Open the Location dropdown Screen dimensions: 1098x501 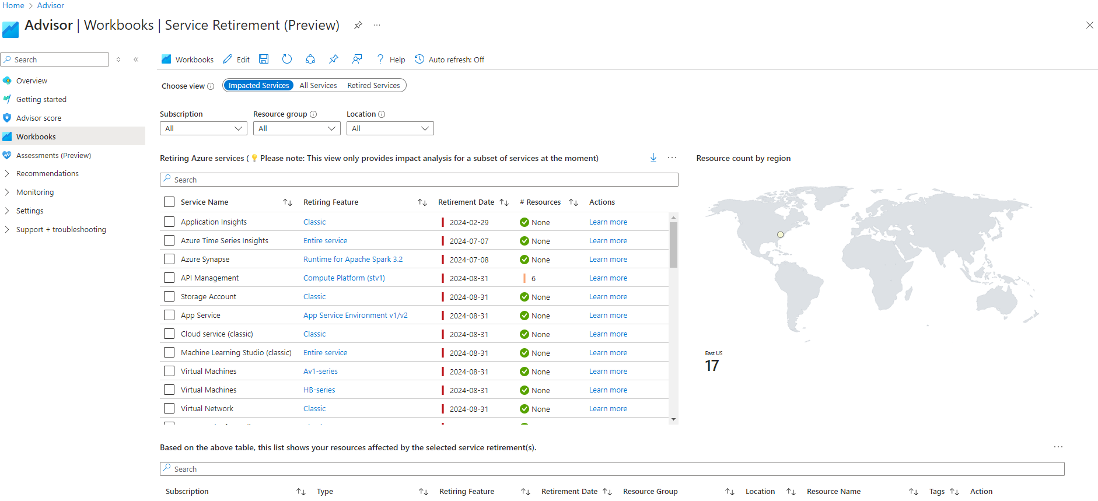[x=390, y=128]
